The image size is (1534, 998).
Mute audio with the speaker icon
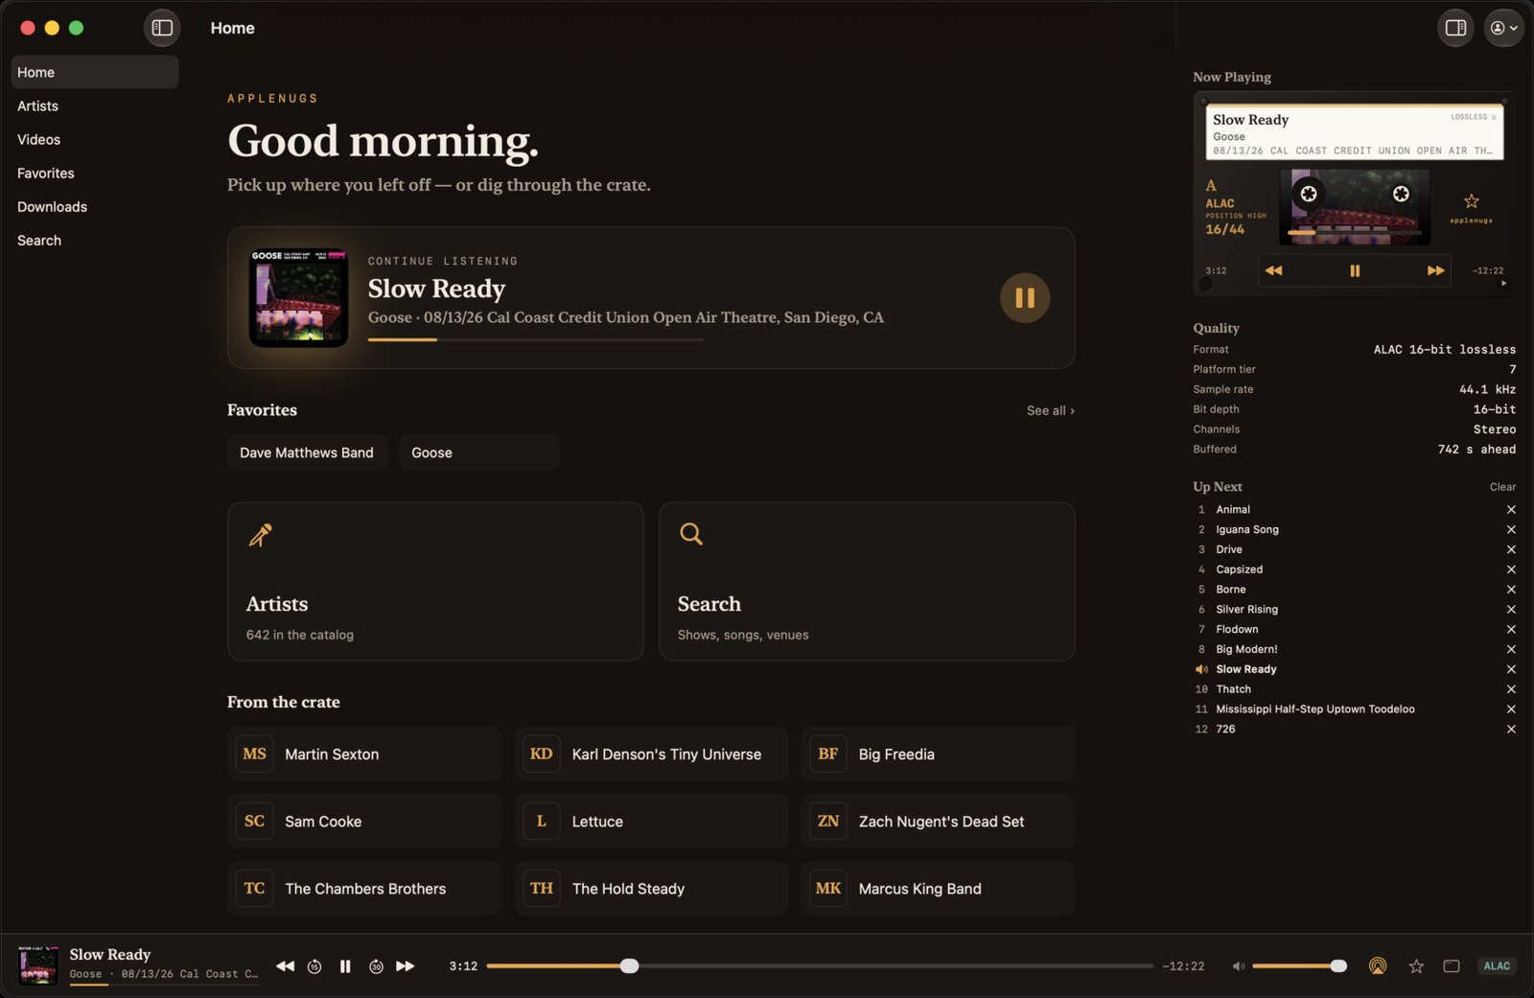[x=1238, y=966]
